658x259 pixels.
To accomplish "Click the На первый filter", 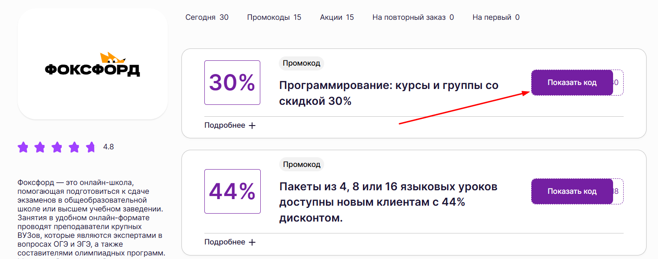I will pos(495,17).
